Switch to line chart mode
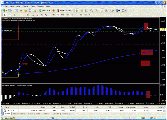 86,10
